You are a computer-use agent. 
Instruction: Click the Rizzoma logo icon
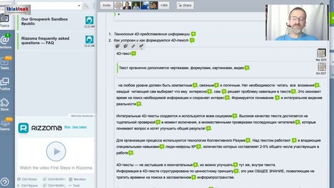[23, 128]
